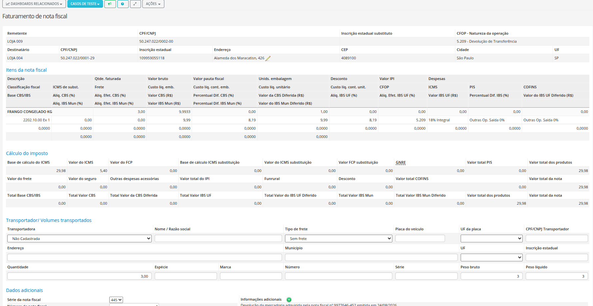Viewport: 593px width, 306px height.
Task: Open the transporter UF dropdown below Município
Action: click(492, 258)
